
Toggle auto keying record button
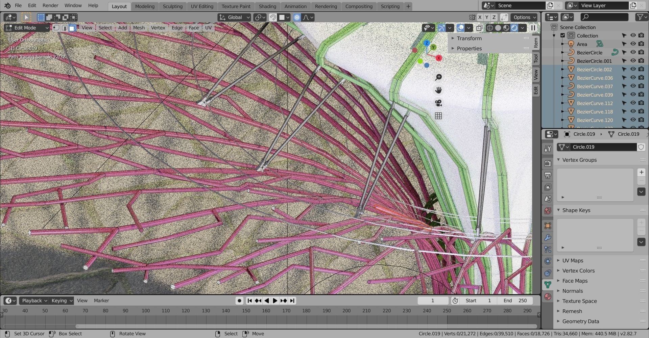point(239,301)
